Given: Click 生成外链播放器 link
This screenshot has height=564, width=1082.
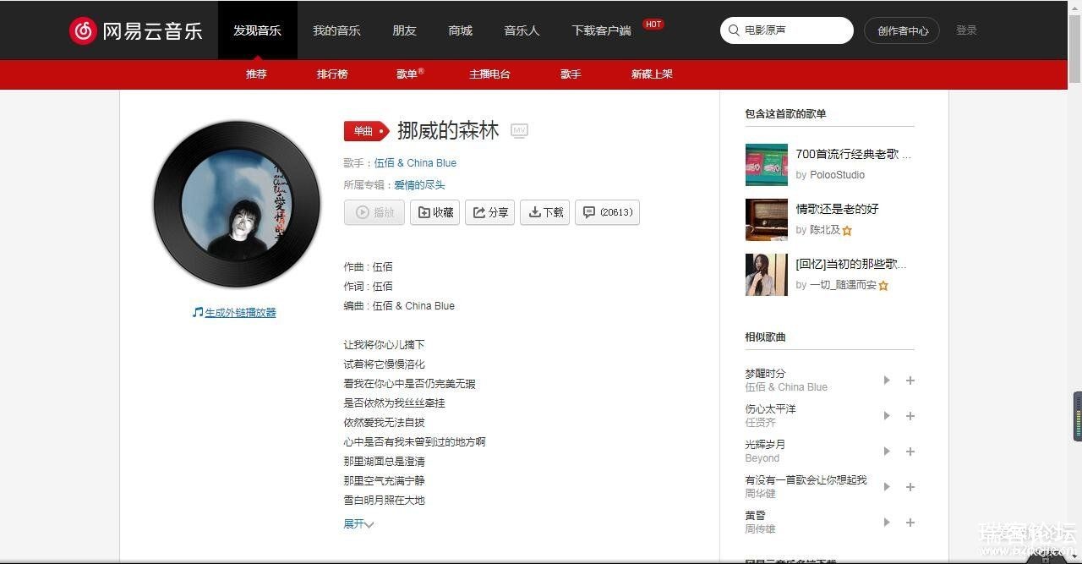Looking at the screenshot, I should click(x=240, y=313).
